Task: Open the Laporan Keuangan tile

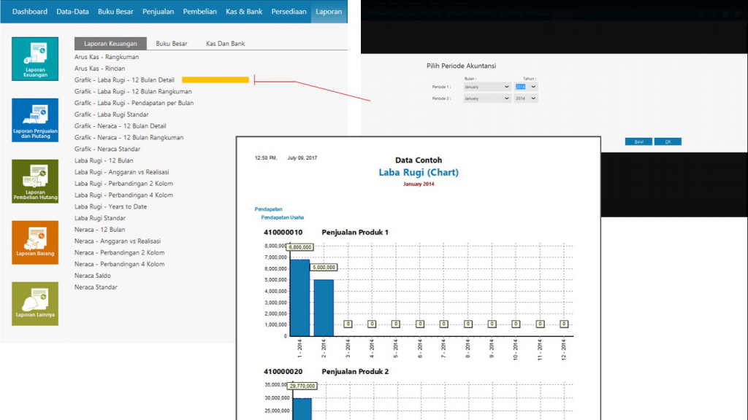Action: pos(35,59)
